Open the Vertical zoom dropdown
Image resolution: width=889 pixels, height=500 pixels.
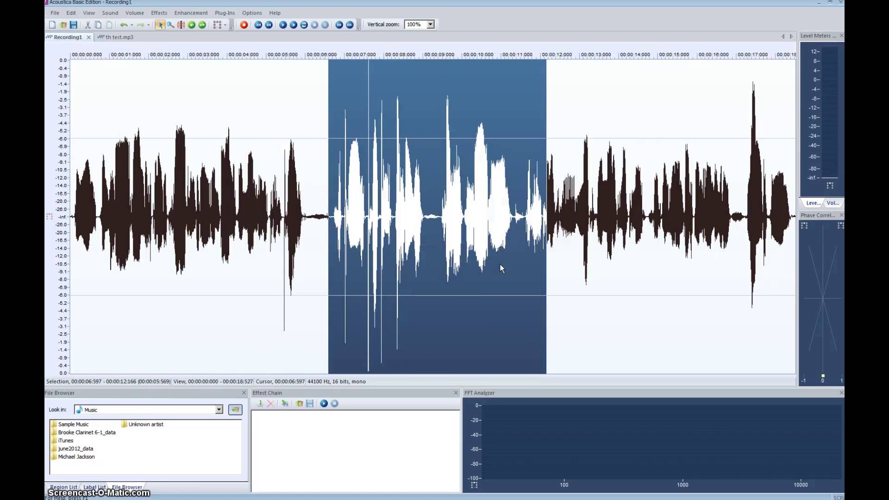[431, 25]
